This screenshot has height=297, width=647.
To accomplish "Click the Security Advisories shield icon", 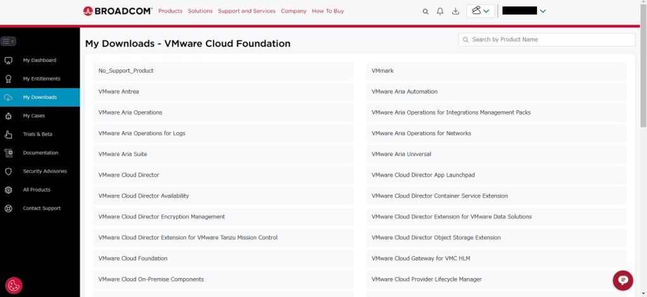I will coord(8,172).
